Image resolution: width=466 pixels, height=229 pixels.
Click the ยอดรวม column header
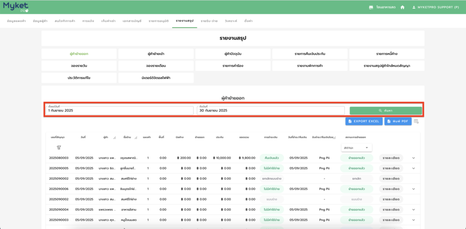pyautogui.click(x=244, y=138)
